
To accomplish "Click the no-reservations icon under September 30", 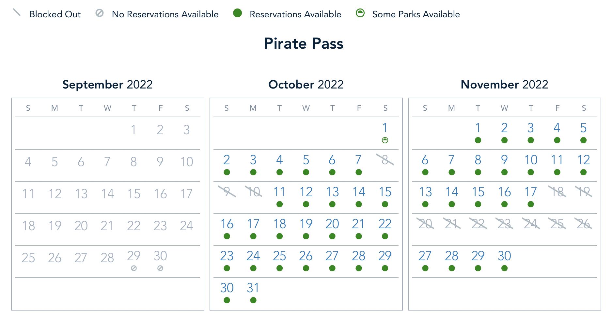I will [x=160, y=268].
